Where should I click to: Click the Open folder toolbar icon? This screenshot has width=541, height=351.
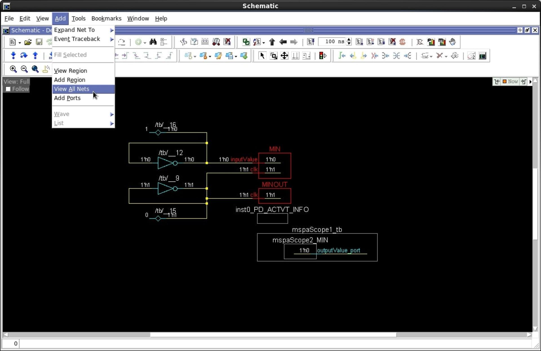pyautogui.click(x=28, y=42)
